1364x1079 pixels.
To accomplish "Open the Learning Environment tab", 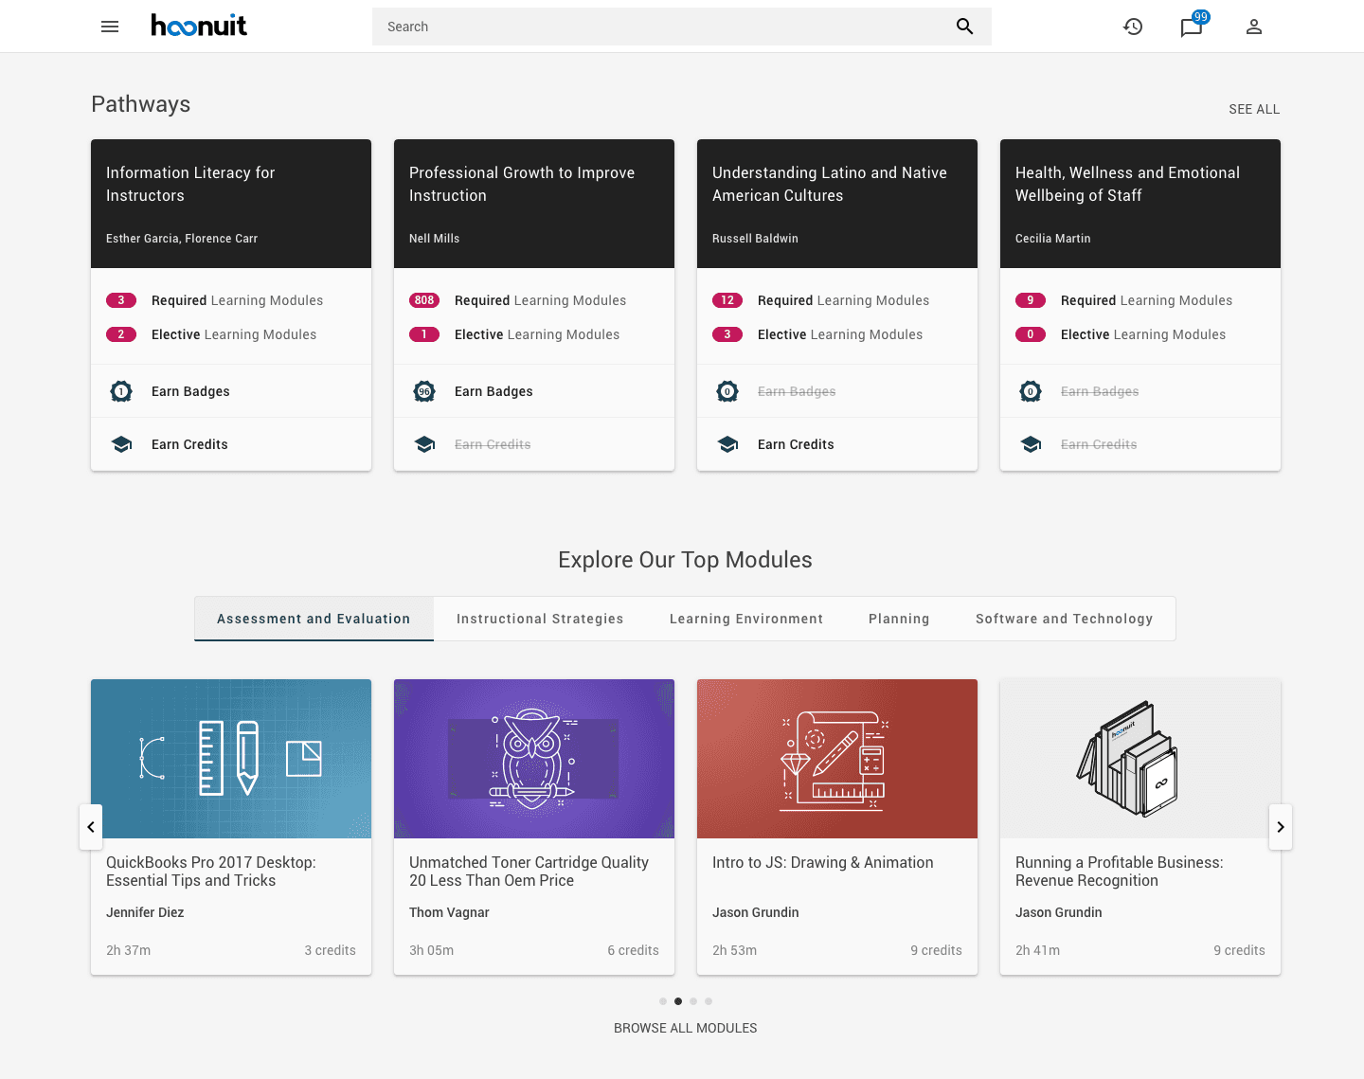I will pyautogui.click(x=746, y=619).
